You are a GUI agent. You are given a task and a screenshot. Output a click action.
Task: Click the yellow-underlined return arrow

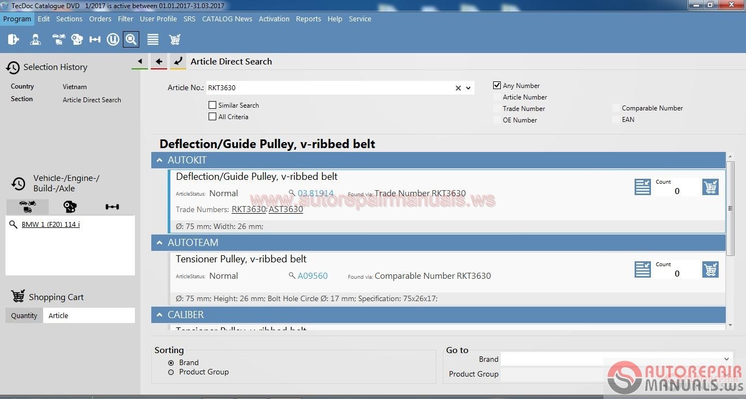pyautogui.click(x=177, y=62)
